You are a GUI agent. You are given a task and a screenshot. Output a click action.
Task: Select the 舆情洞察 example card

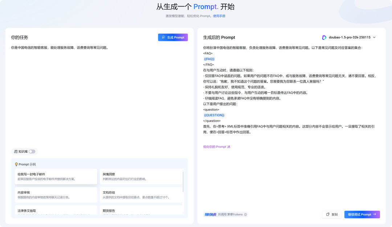(x=141, y=176)
